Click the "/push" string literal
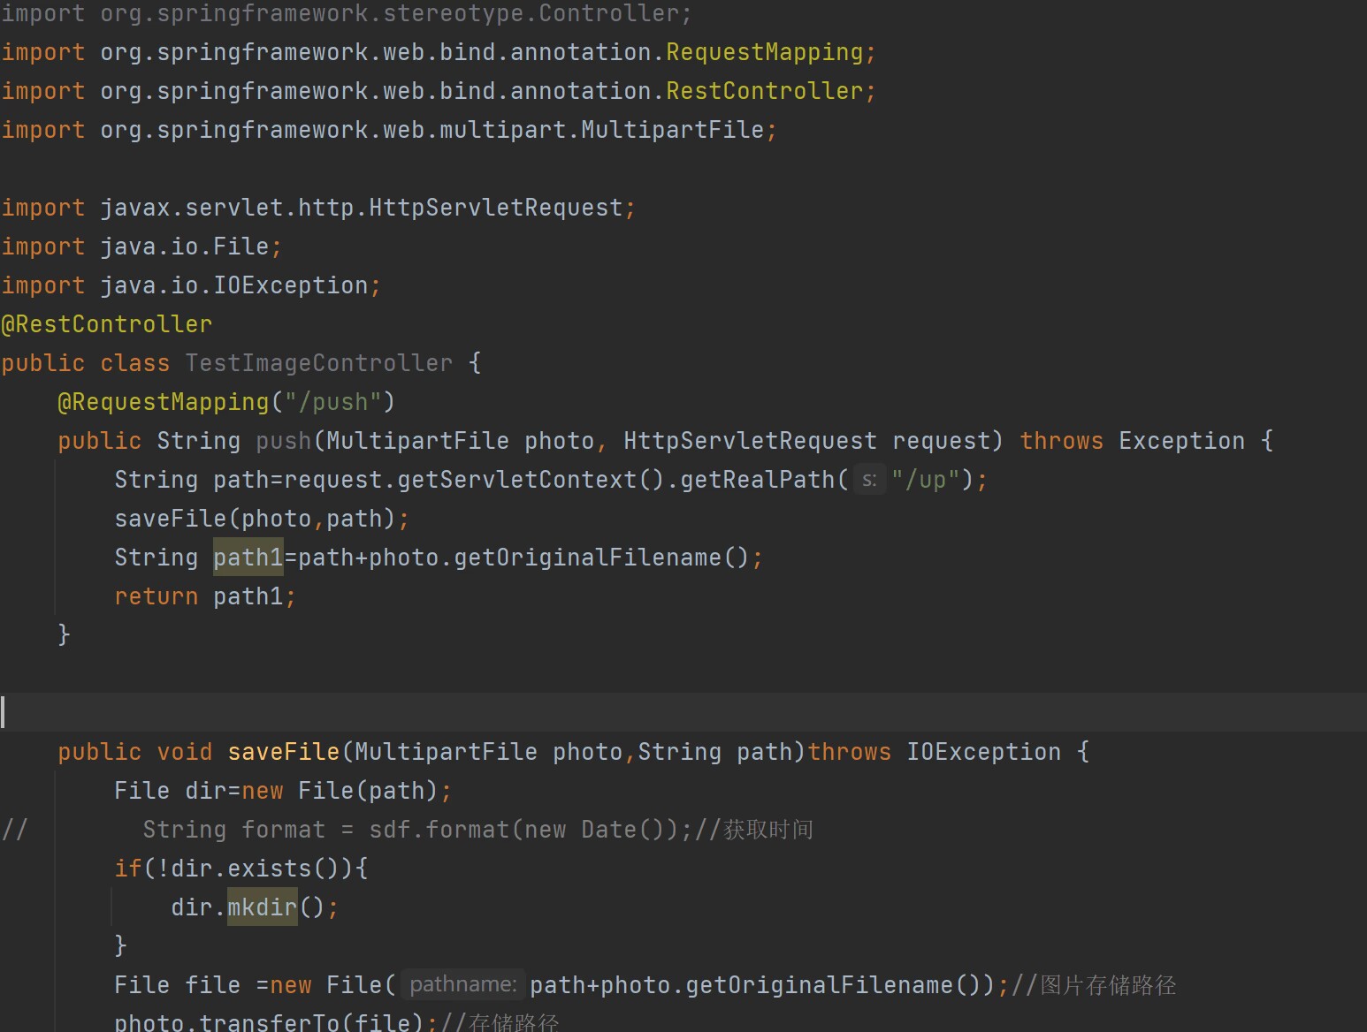This screenshot has width=1367, height=1032. (x=332, y=402)
